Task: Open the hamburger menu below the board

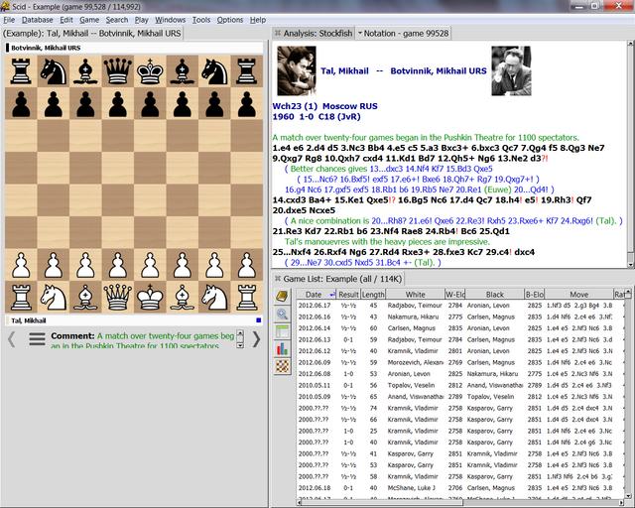Action: 37,339
